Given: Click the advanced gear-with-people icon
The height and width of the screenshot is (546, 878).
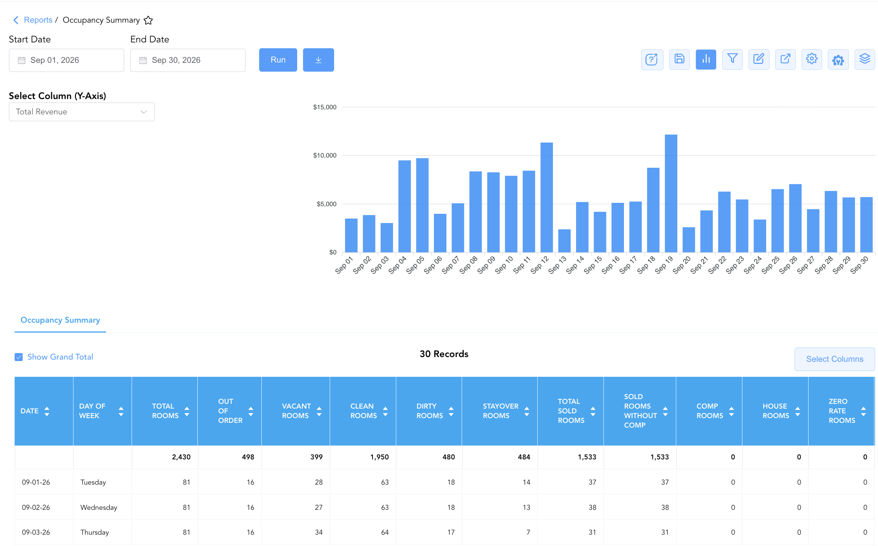Looking at the screenshot, I should pos(838,59).
